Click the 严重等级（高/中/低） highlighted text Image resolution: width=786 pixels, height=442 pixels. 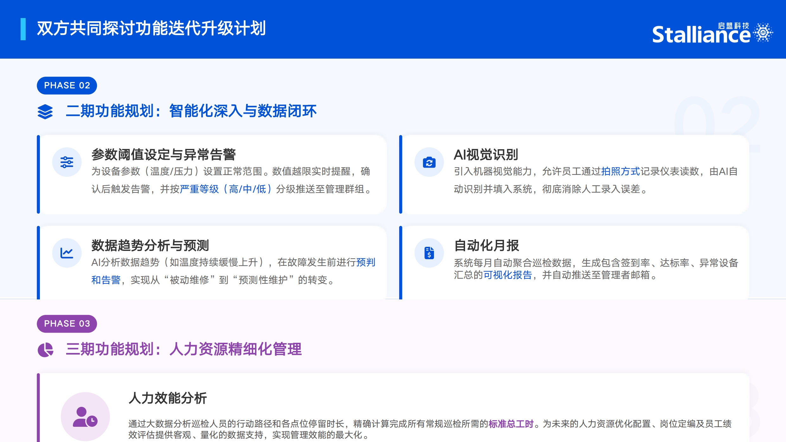click(x=226, y=189)
